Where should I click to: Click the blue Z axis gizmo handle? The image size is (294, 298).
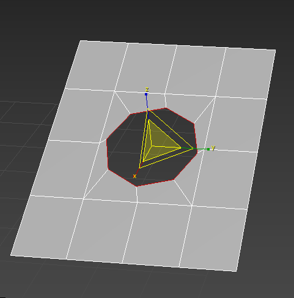146,94
